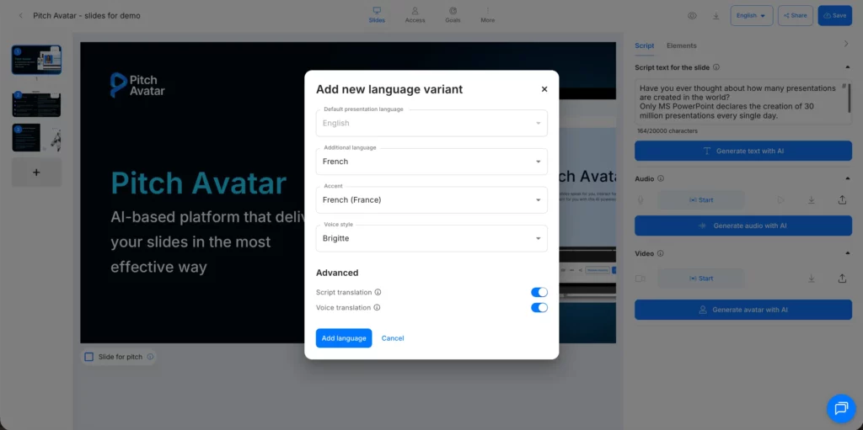Click the play icon in Audio section

pos(780,200)
